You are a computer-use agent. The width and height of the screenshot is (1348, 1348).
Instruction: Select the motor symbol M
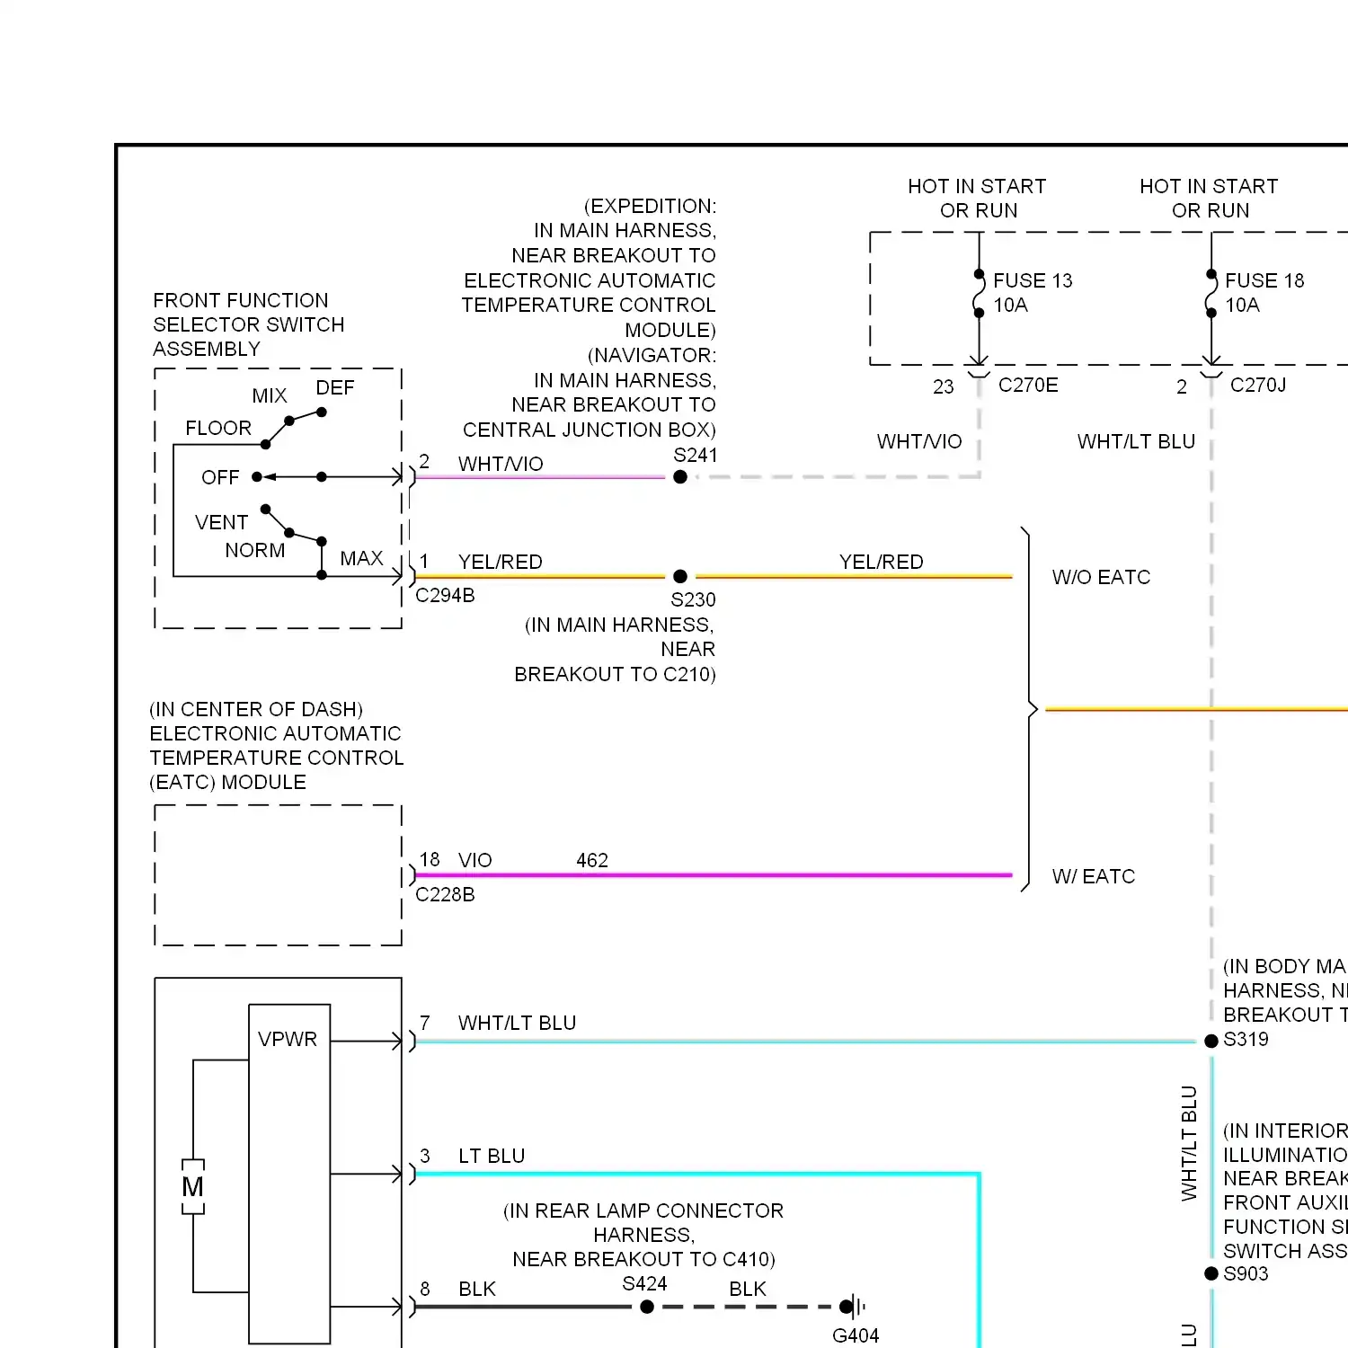(192, 1186)
